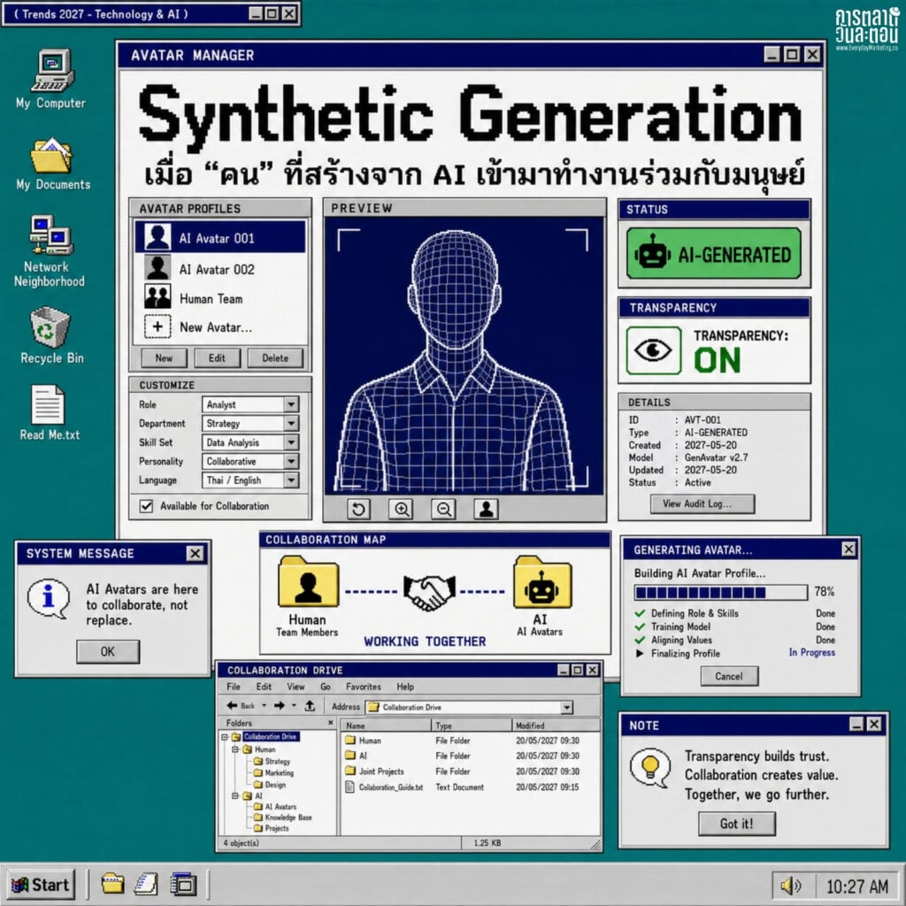Viewport: 906px width, 906px height.
Task: Click the avatar generation progress bar
Action: 720,592
